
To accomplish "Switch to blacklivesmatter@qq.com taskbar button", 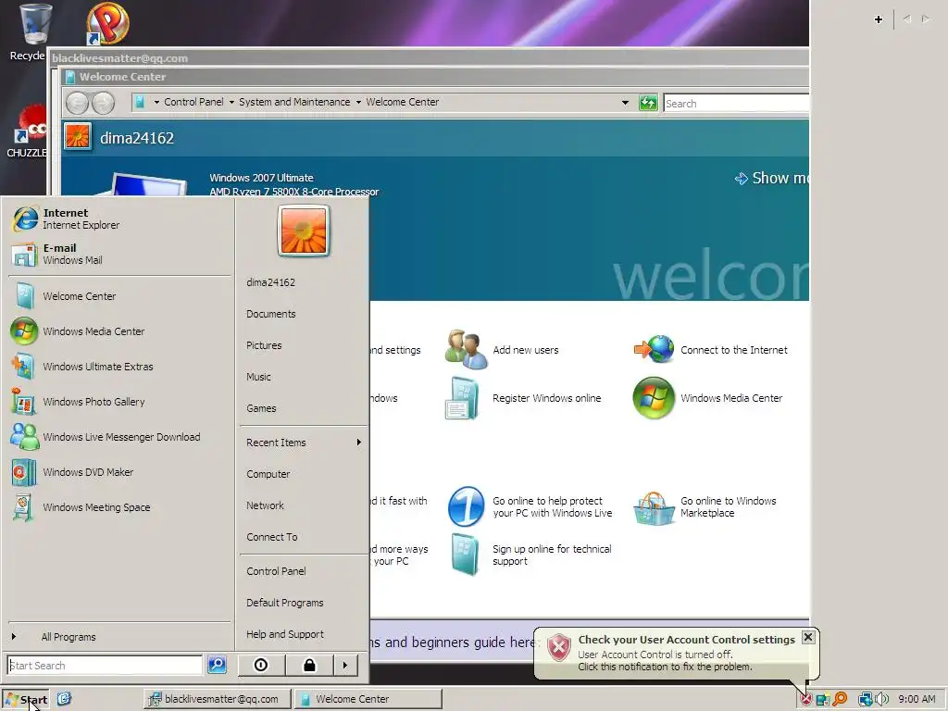I will 217,699.
